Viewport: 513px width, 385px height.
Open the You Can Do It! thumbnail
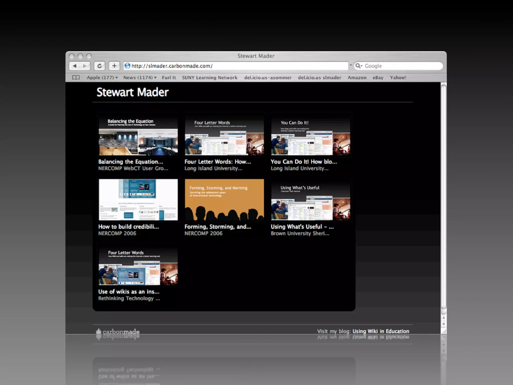[x=311, y=135]
